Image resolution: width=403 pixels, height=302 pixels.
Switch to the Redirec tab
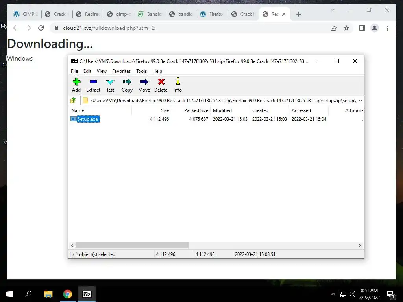[x=88, y=14]
